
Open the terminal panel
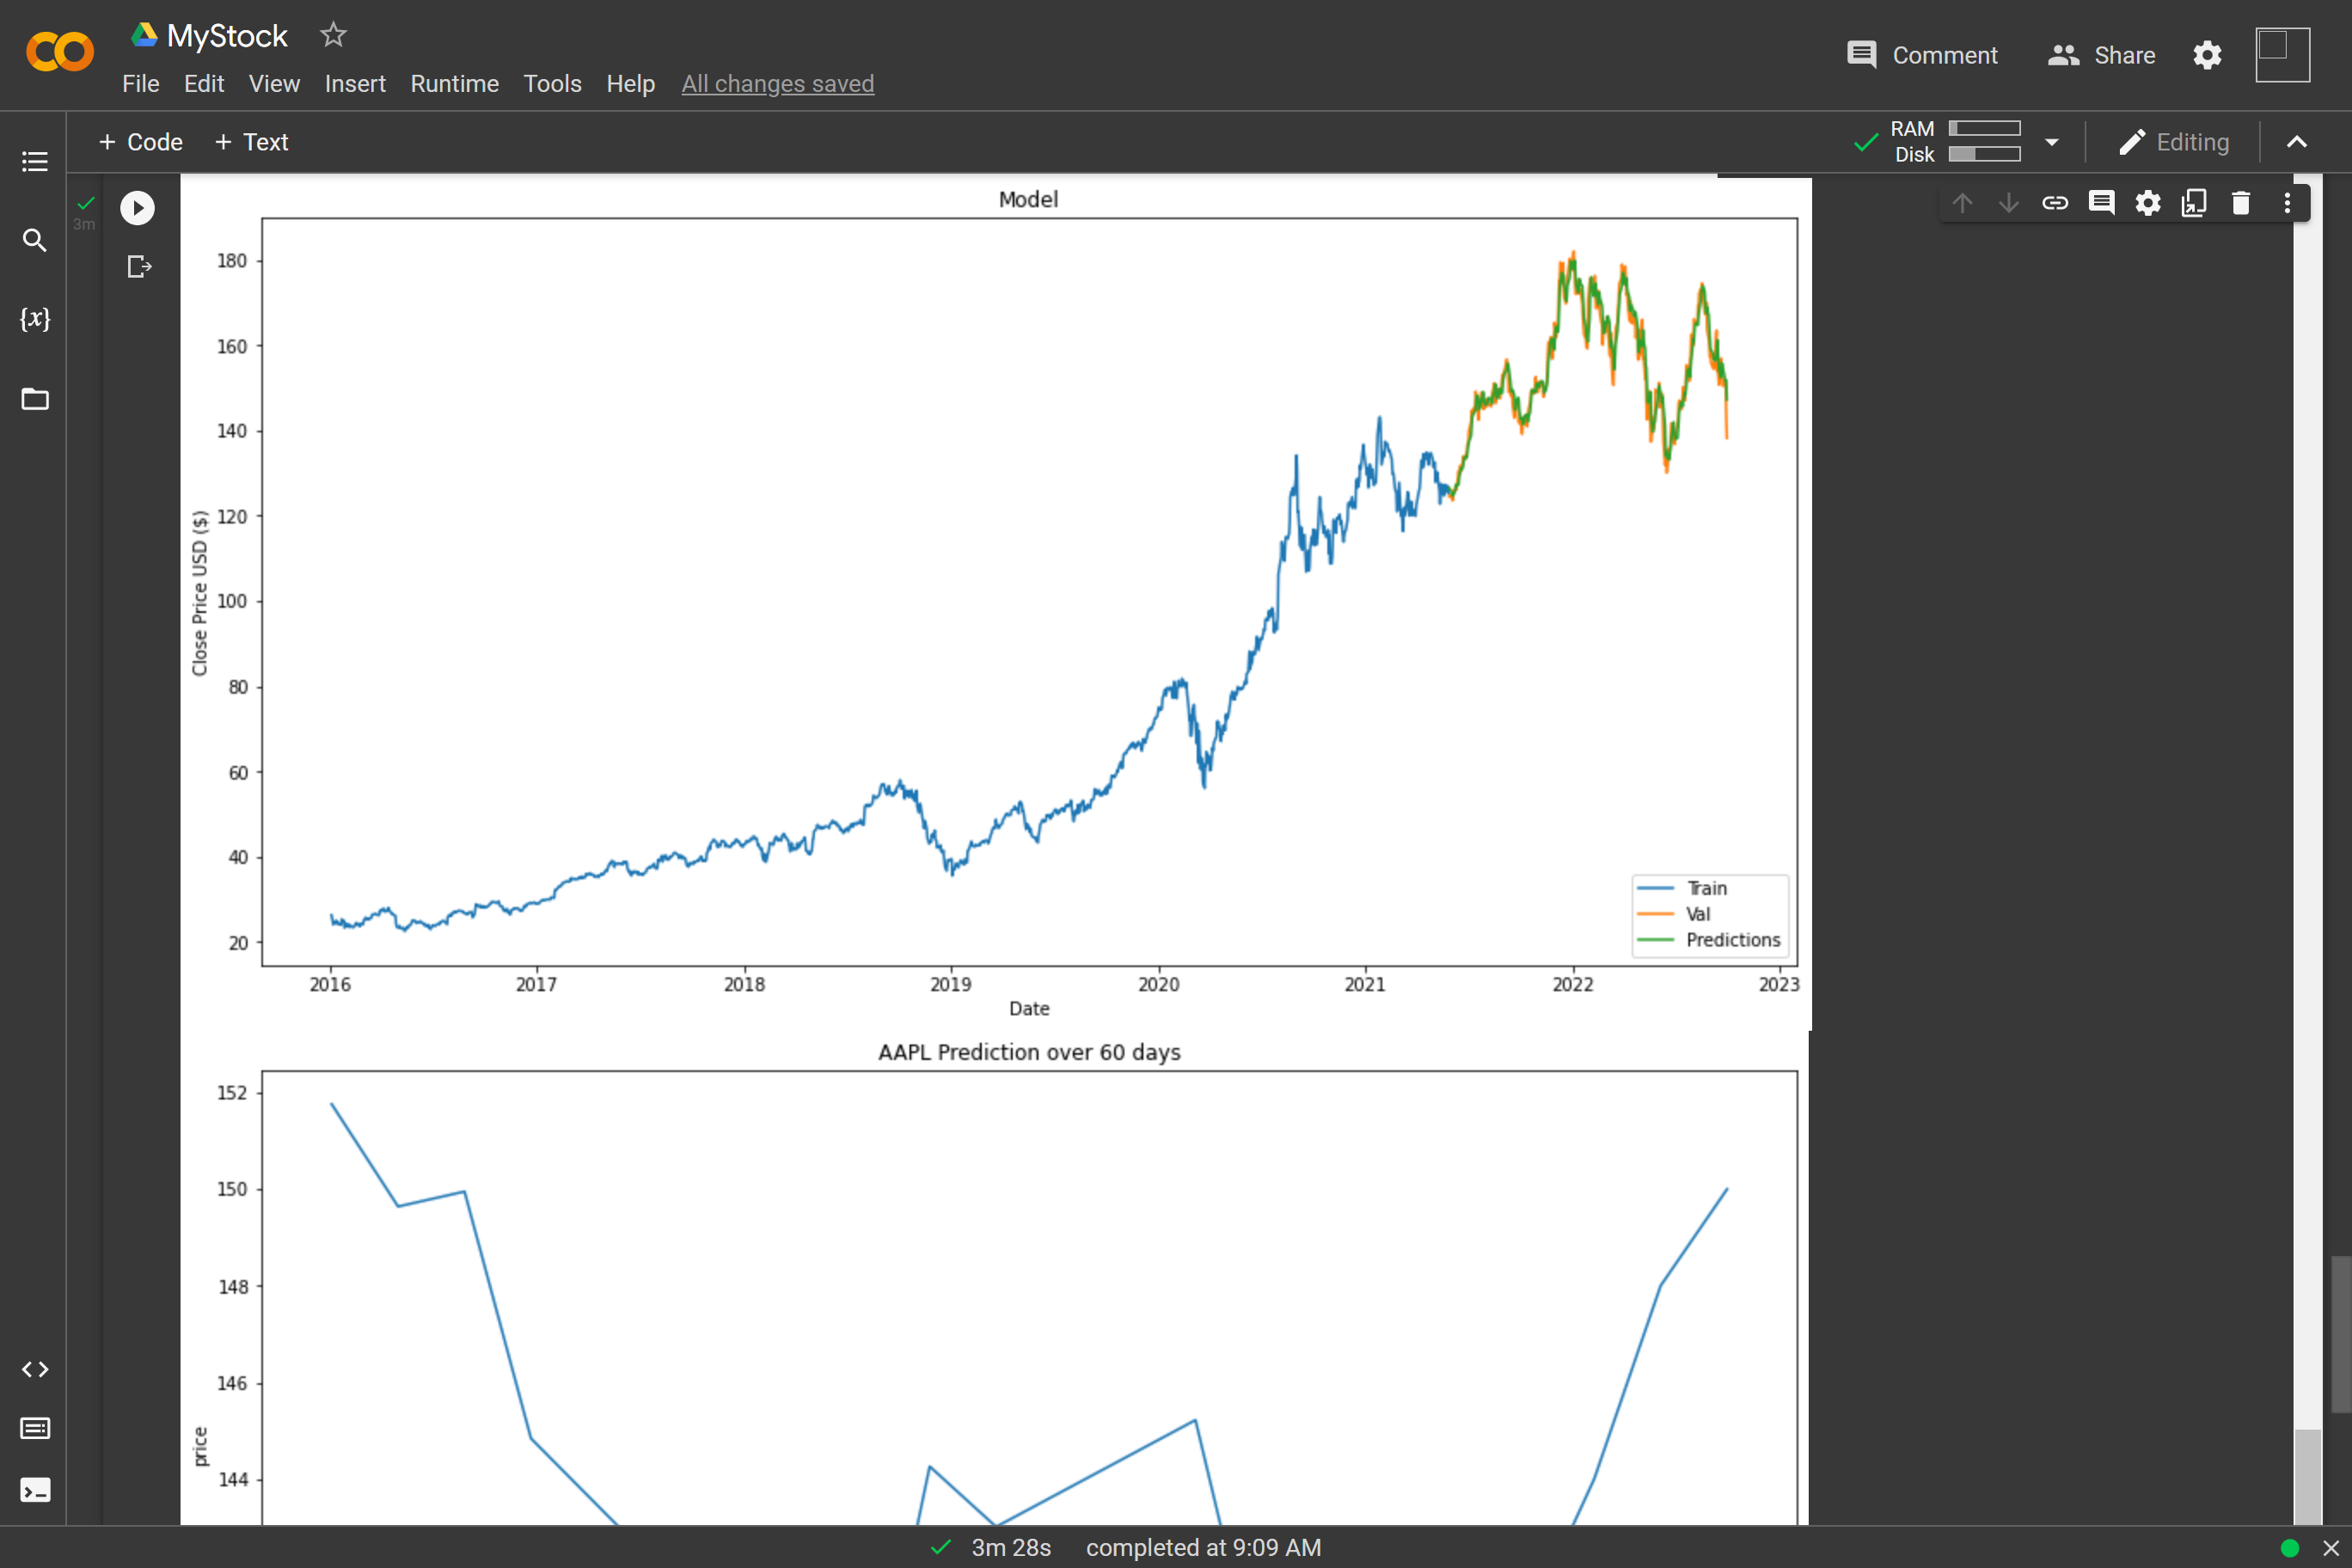35,1490
